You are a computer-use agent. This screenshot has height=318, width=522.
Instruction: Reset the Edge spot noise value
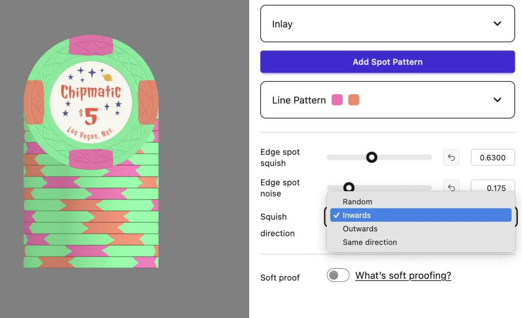point(451,187)
